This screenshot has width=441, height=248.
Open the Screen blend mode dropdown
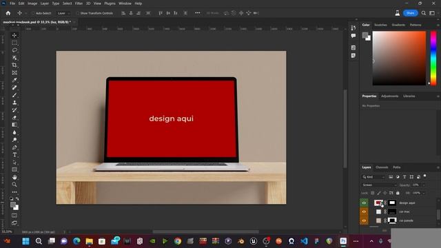tap(379, 185)
